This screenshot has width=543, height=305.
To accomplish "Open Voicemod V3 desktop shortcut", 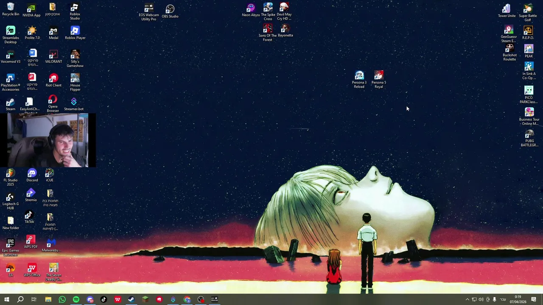I will click(x=11, y=57).
